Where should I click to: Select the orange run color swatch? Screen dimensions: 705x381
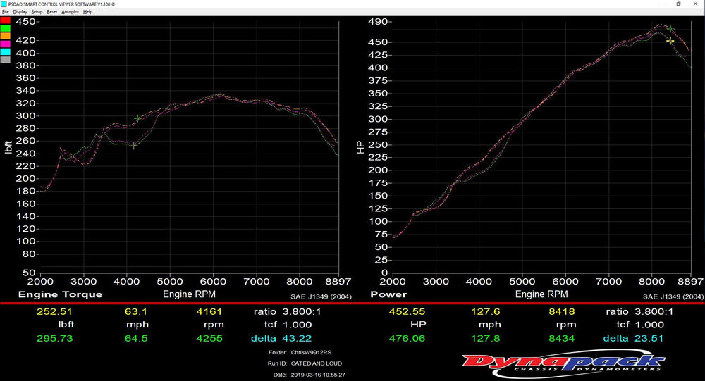point(5,36)
